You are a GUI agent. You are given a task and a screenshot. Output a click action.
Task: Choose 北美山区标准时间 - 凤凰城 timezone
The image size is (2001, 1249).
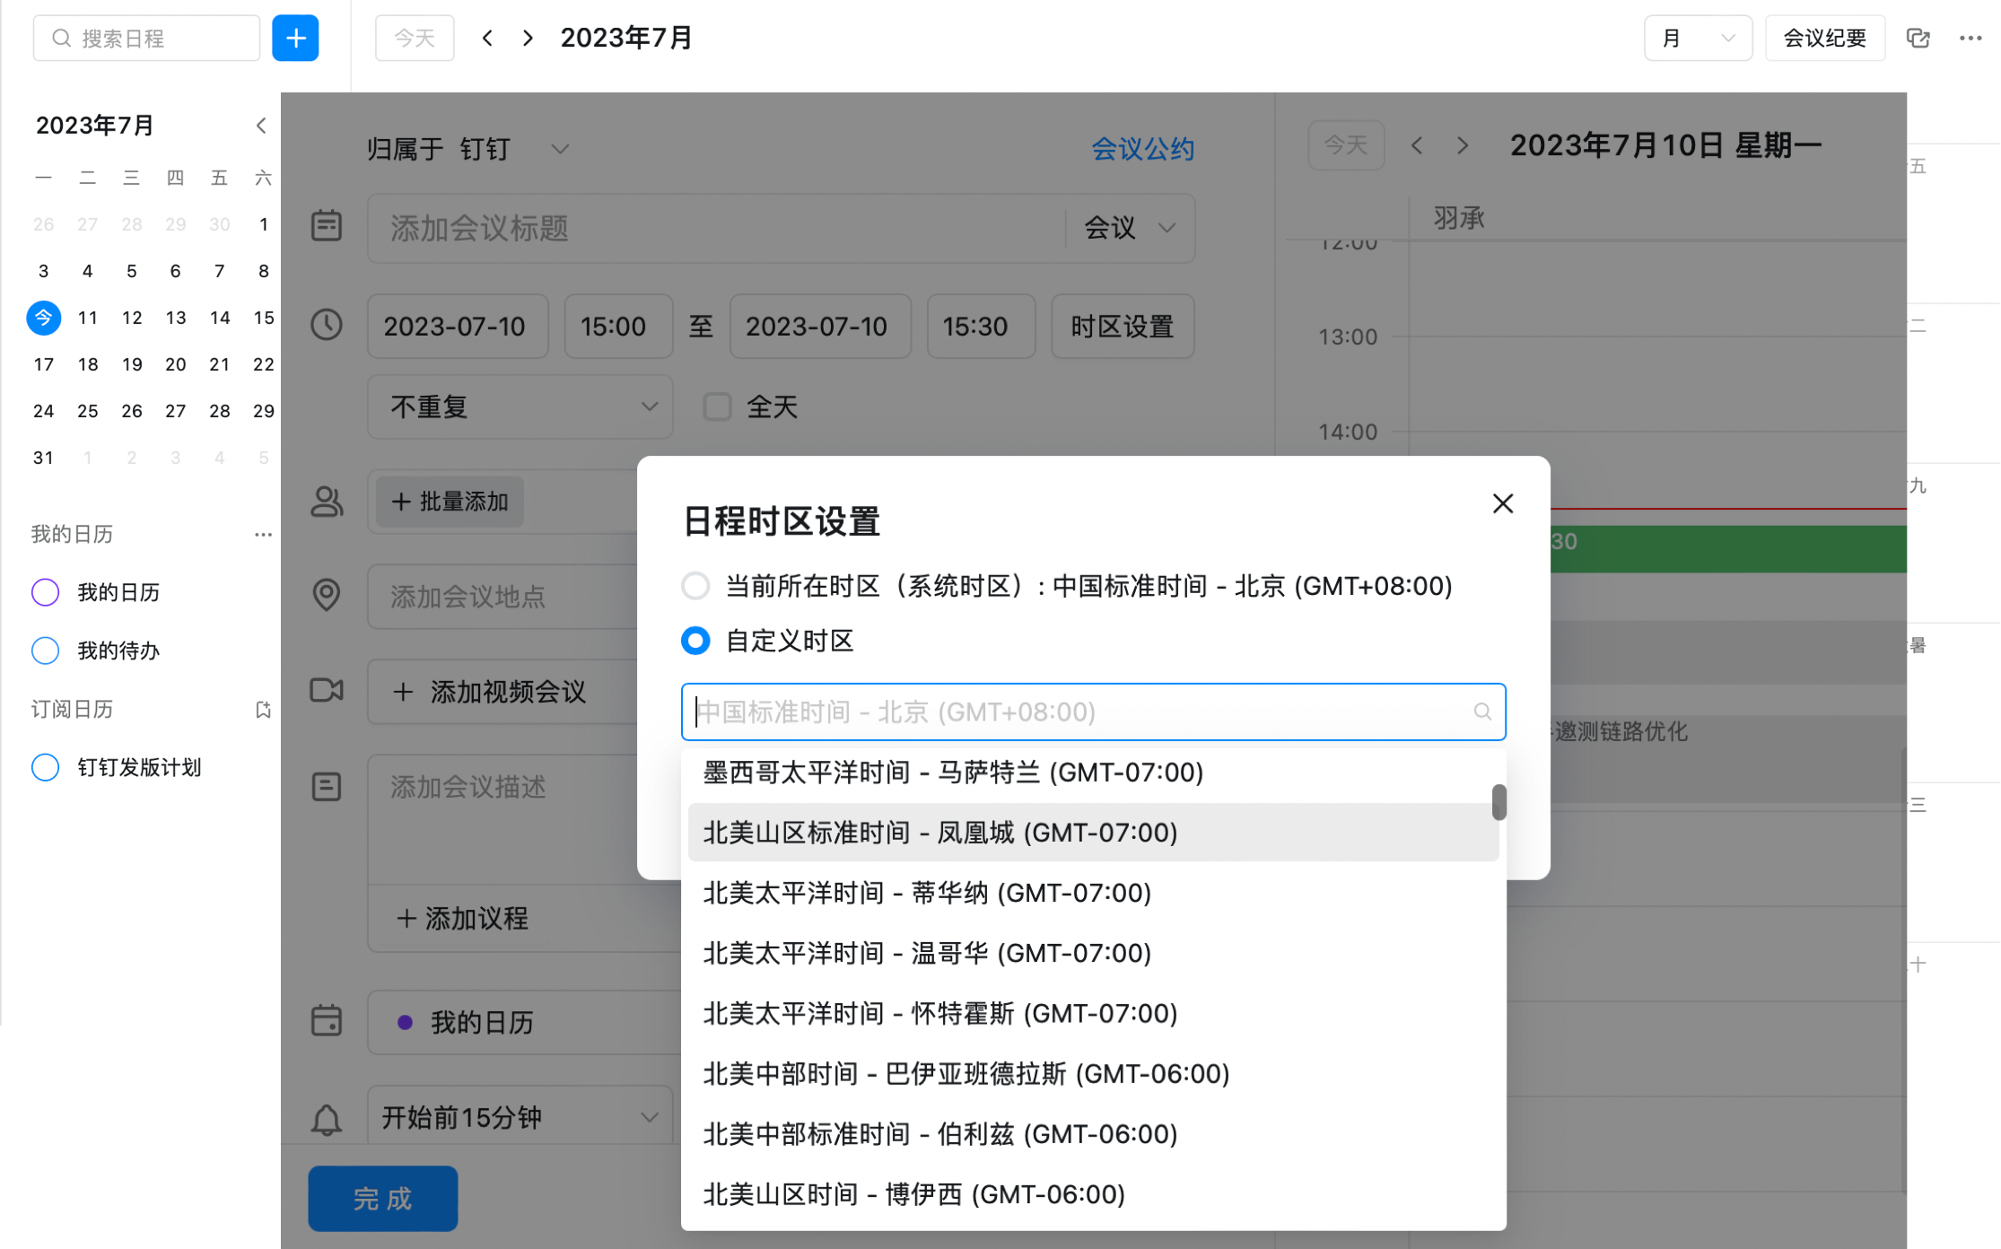pos(1093,833)
